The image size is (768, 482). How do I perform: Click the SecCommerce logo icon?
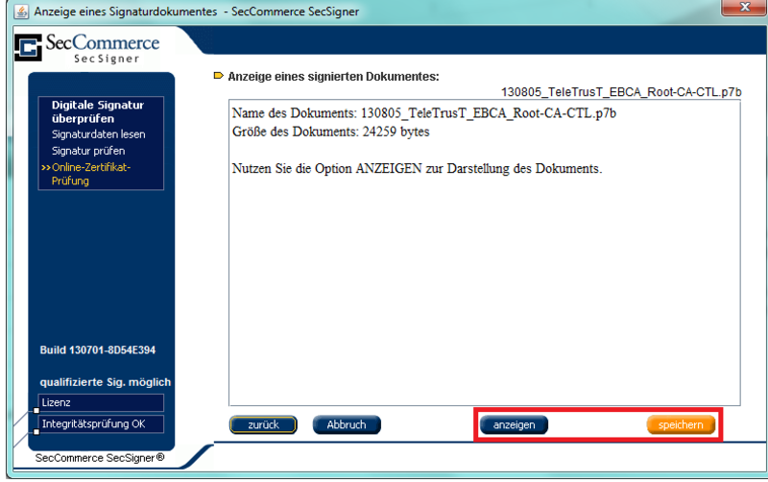point(28,47)
